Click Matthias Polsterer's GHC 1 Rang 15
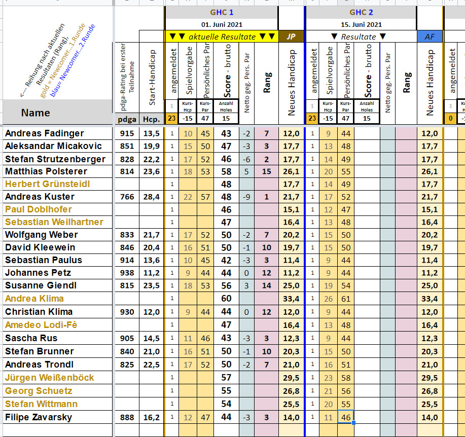The width and height of the screenshot is (465, 437). click(266, 171)
